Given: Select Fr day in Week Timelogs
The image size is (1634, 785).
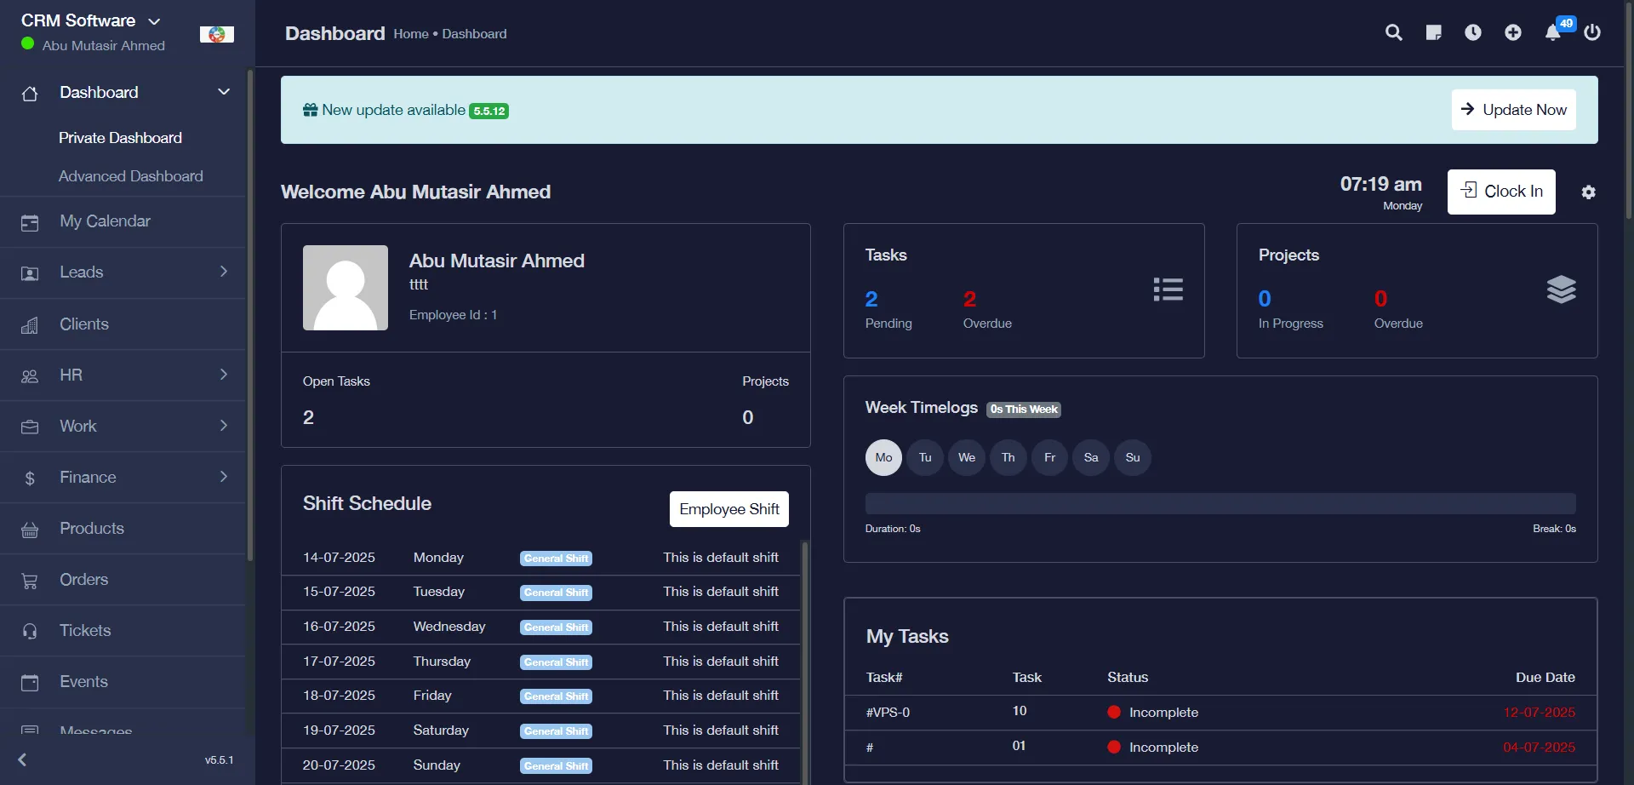Looking at the screenshot, I should pyautogui.click(x=1049, y=458).
